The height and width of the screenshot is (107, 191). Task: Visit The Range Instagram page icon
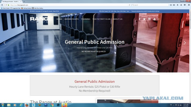pos(149,19)
